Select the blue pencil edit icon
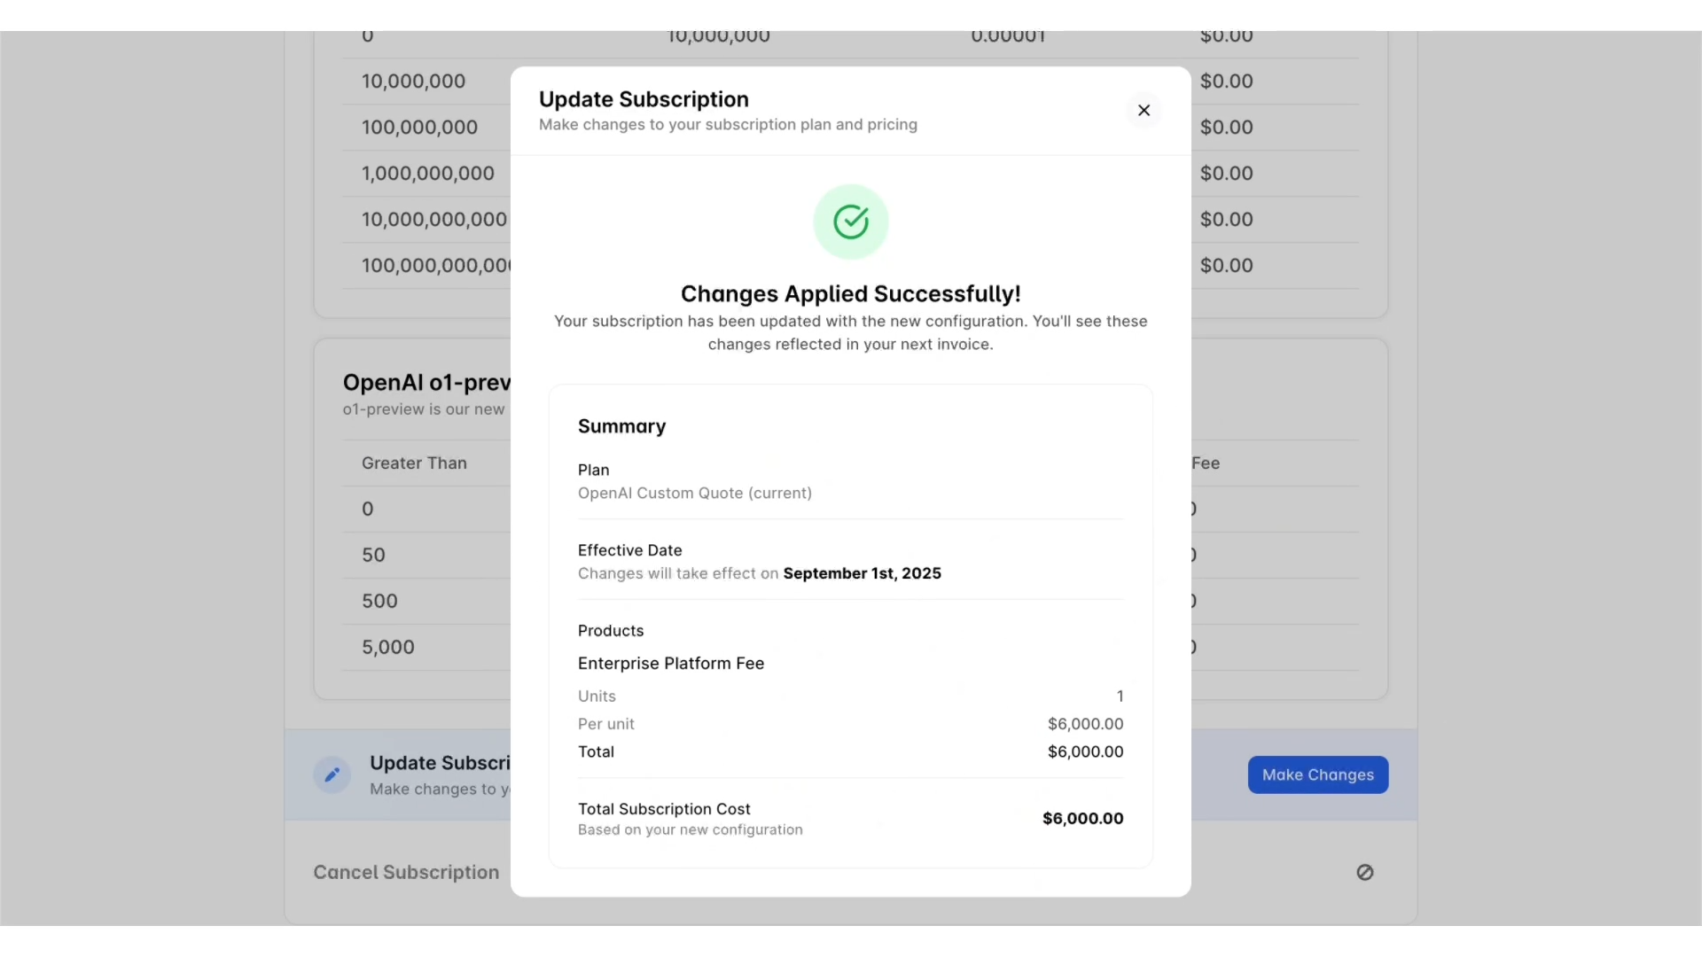The image size is (1702, 957). coord(332,774)
